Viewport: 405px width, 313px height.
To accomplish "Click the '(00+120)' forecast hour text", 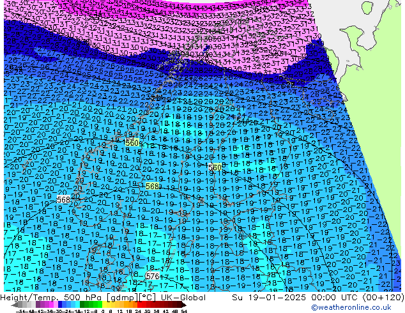I will pos(383,297).
